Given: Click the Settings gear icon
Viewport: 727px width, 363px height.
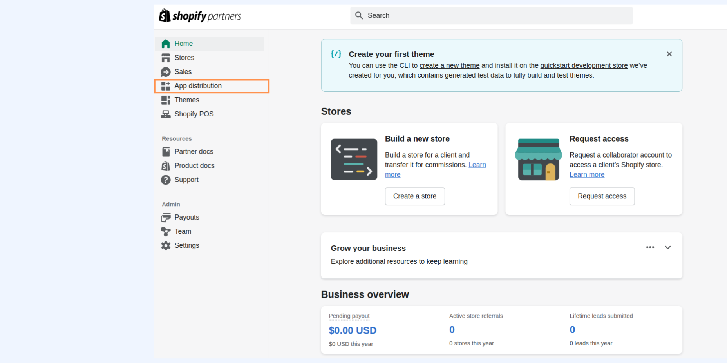Looking at the screenshot, I should coord(166,246).
